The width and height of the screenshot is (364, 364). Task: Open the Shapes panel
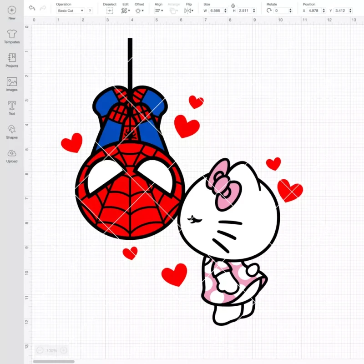pyautogui.click(x=12, y=132)
